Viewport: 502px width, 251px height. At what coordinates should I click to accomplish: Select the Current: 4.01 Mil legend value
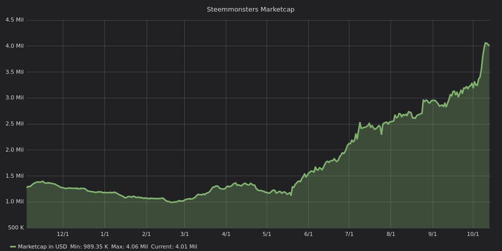click(x=174, y=246)
